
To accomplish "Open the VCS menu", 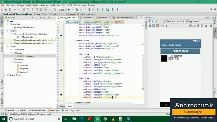I will point(70,5).
